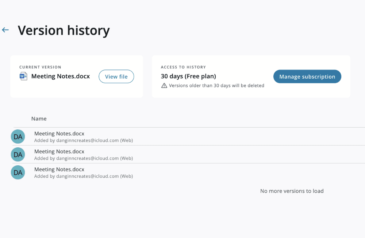Open the third Meeting Notes.docx version entry
The height and width of the screenshot is (238, 365).
pos(59,170)
